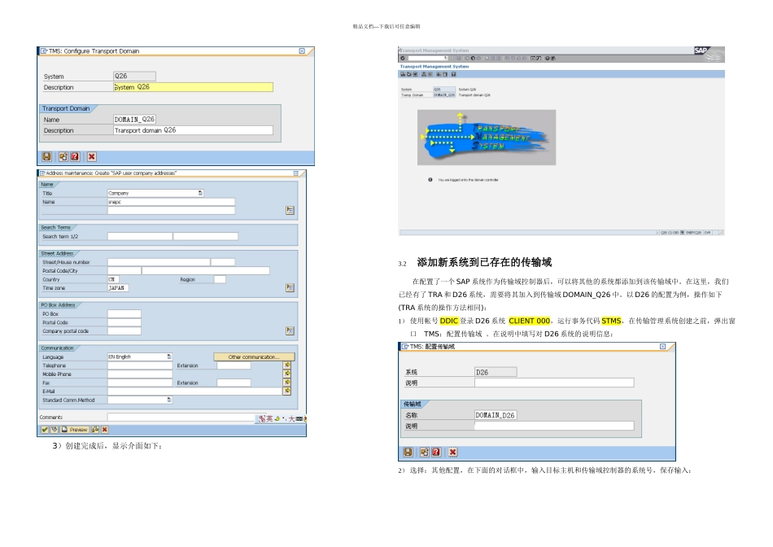This screenshot has height=547, width=773.
Task: Click the highlighted text STMS
Action: point(611,321)
